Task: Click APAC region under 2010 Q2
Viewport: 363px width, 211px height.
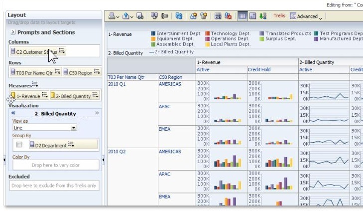Action: click(165, 174)
